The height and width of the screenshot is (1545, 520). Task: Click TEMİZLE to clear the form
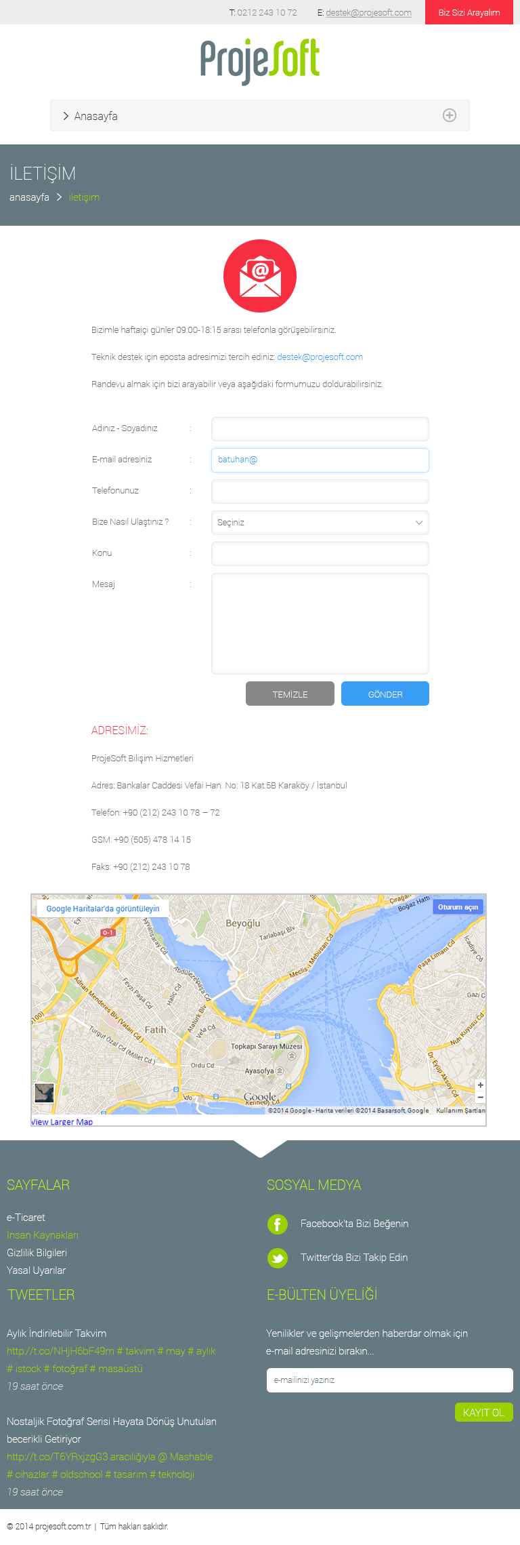(290, 694)
